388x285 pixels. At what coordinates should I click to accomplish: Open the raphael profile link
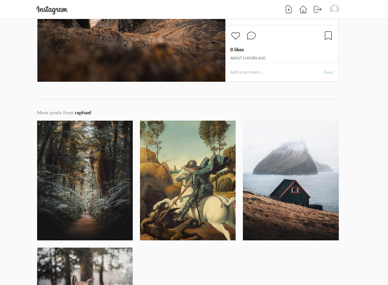click(83, 112)
